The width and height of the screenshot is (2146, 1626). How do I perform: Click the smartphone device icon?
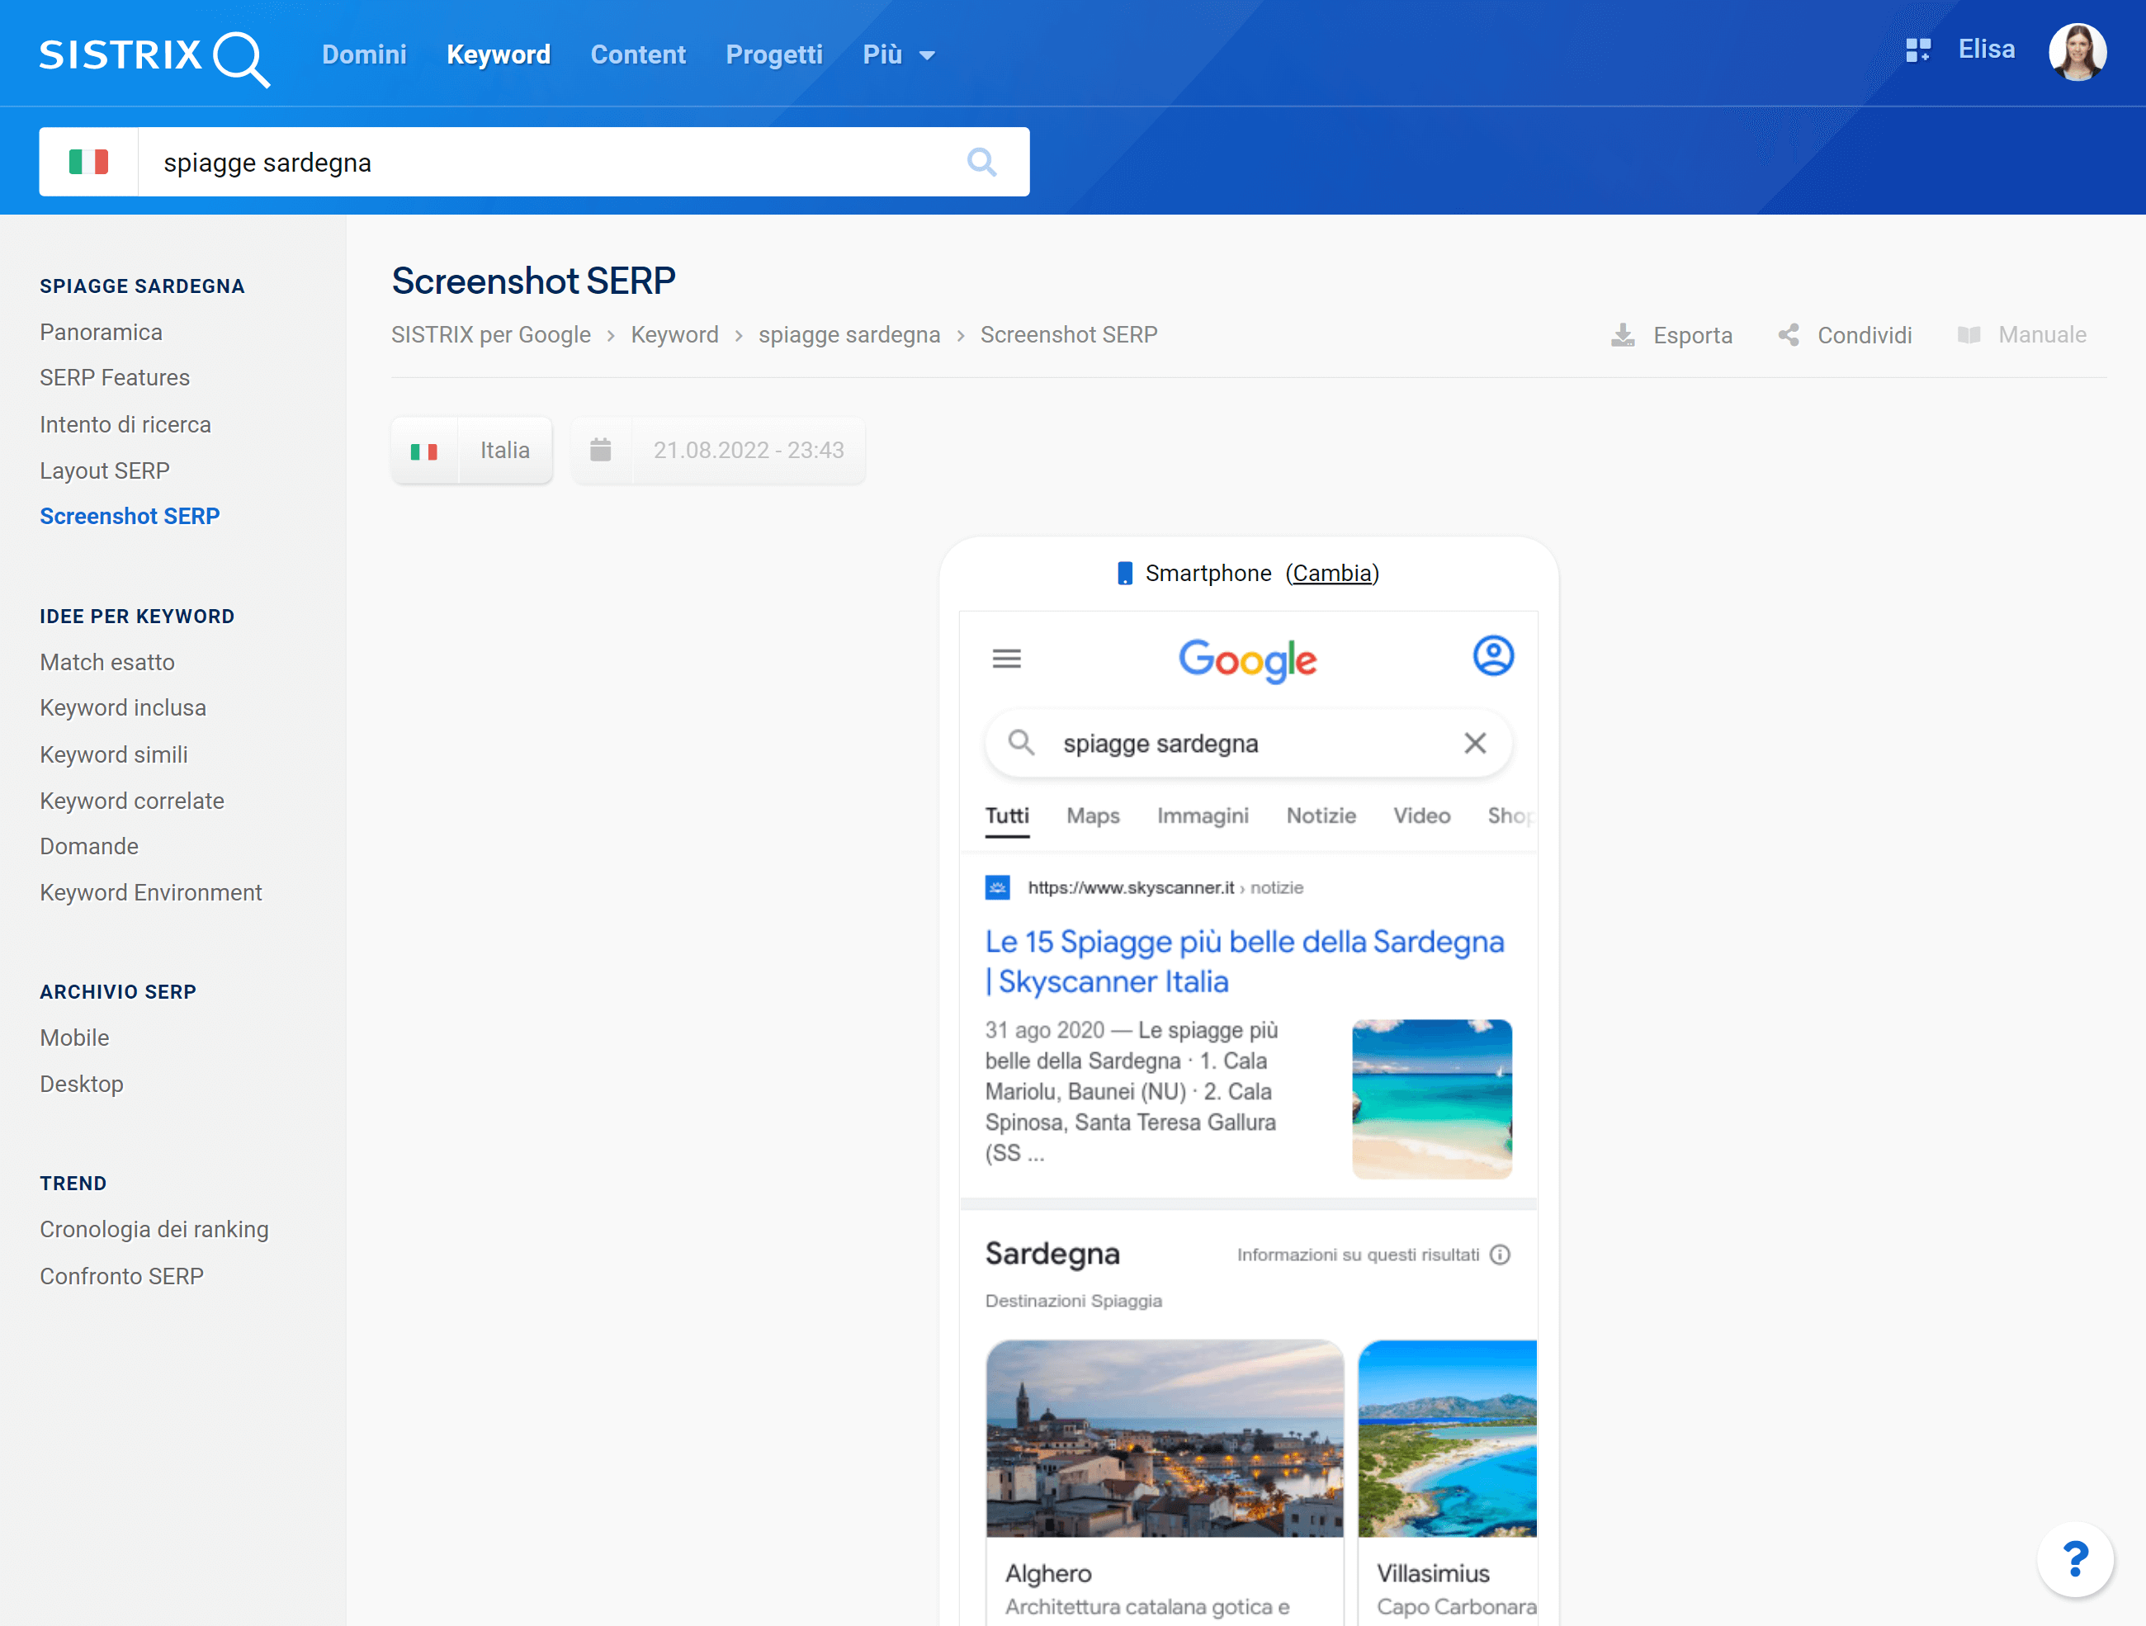coord(1125,574)
